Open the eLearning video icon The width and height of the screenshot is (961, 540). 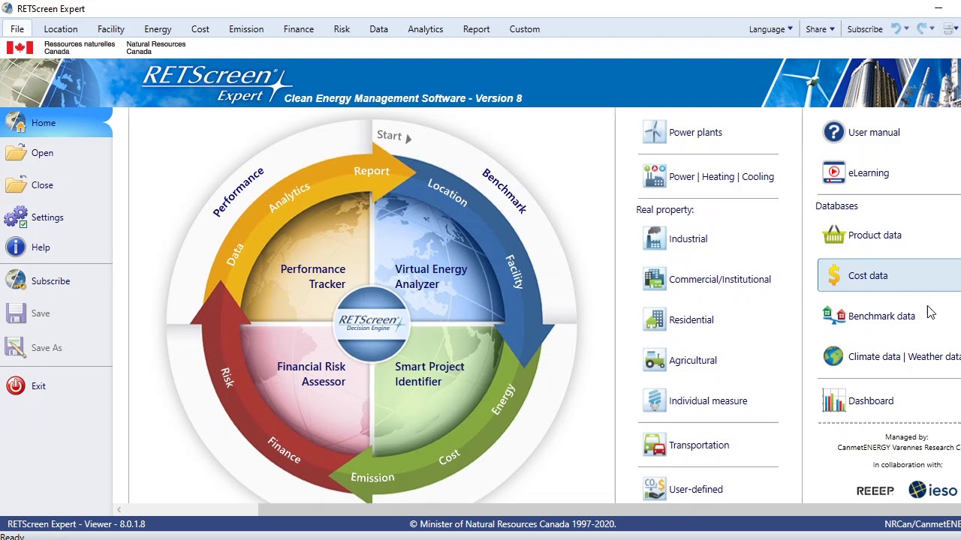833,172
